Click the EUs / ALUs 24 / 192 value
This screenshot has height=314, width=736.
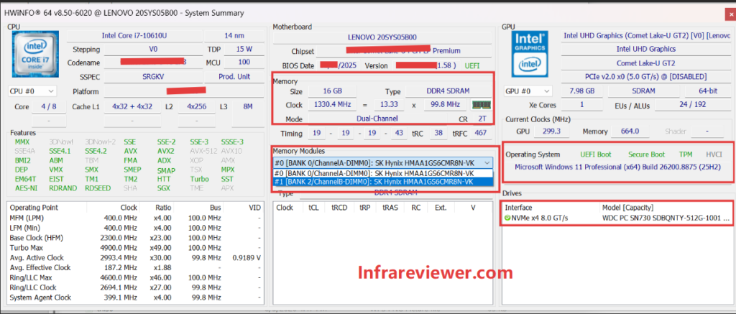click(692, 104)
